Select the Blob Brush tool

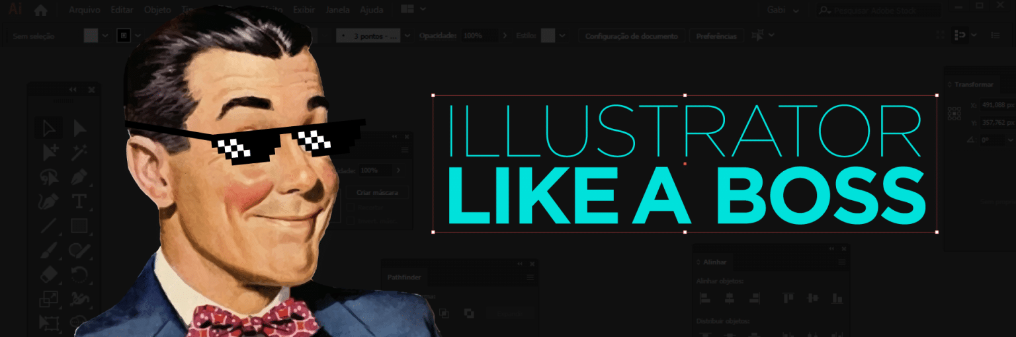pos(79,250)
